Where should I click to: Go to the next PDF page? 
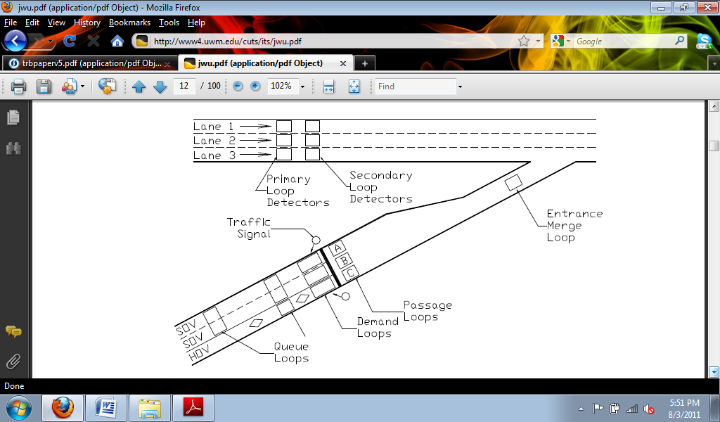point(160,87)
